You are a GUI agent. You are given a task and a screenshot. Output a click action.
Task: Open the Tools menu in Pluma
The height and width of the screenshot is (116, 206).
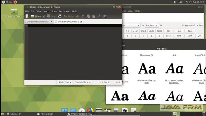click(54, 11)
